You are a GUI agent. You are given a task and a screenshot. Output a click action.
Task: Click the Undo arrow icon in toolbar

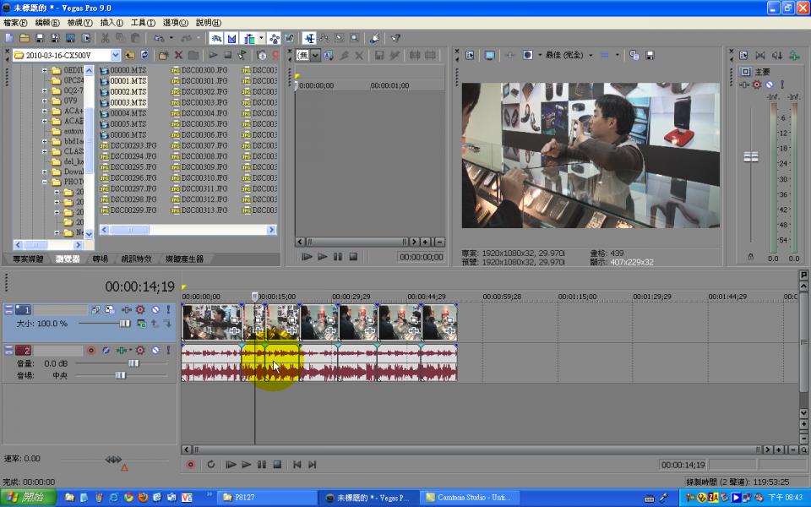[158, 38]
